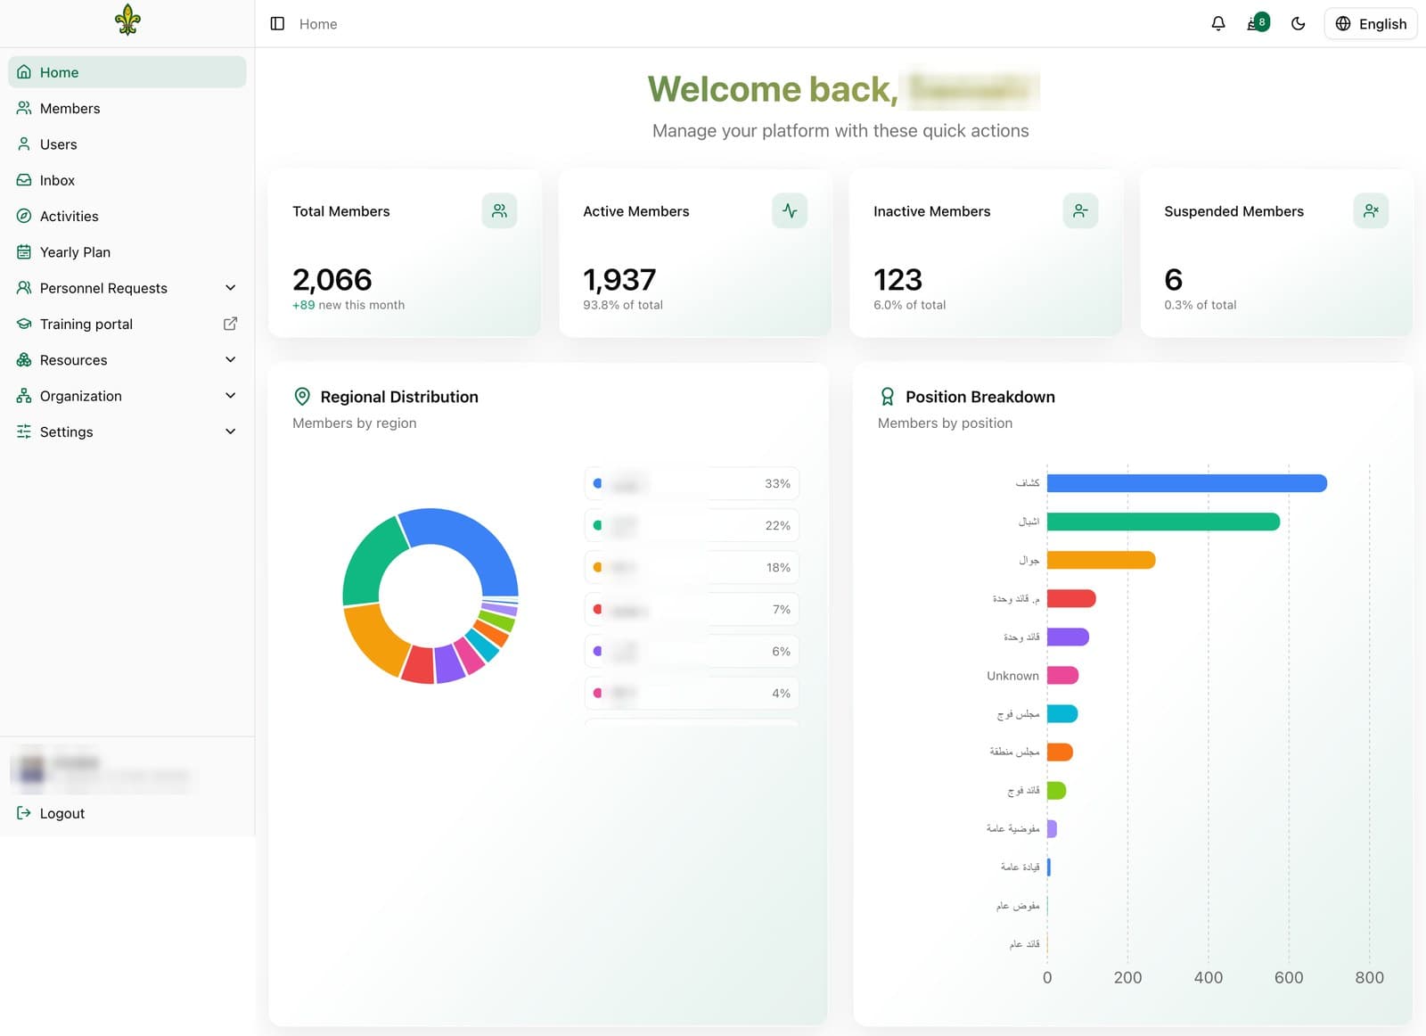Image resolution: width=1426 pixels, height=1036 pixels.
Task: Click Training portal external link icon
Action: tap(230, 324)
